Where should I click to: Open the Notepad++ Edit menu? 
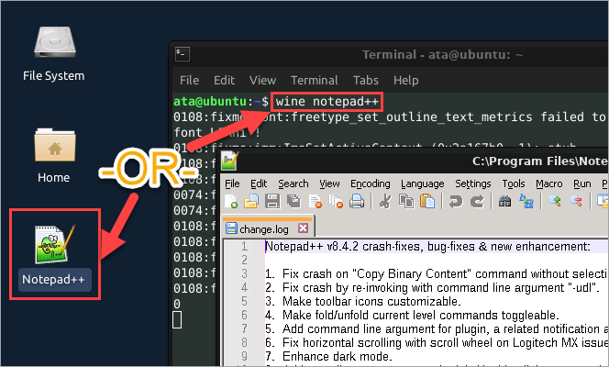coord(259,183)
